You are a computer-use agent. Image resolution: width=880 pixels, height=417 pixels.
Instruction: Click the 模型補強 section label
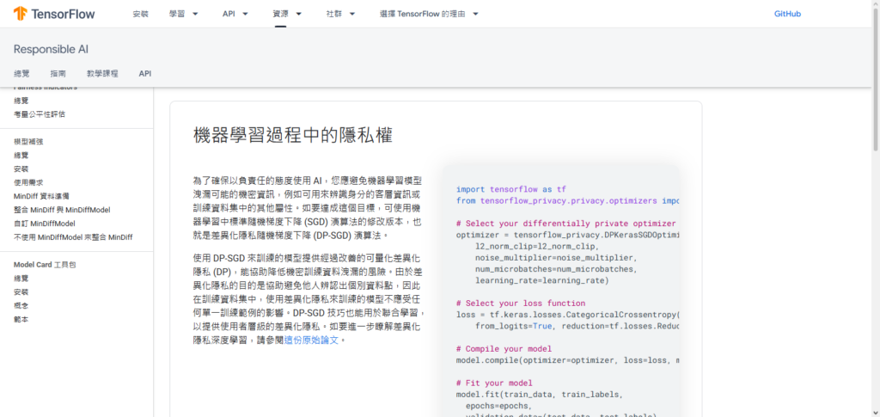click(28, 141)
